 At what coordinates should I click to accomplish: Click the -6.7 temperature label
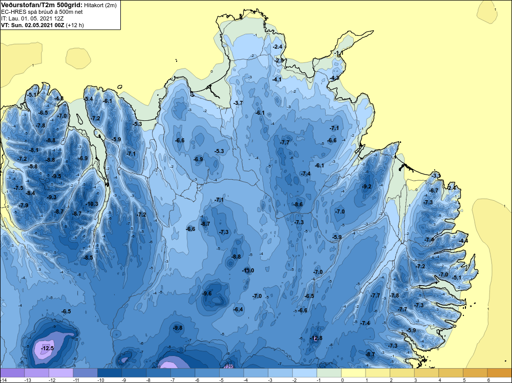click(434, 190)
